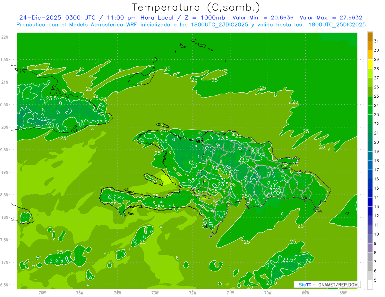Click the "28" color bar label
This screenshot has width=385, height=297.
tap(377, 69)
